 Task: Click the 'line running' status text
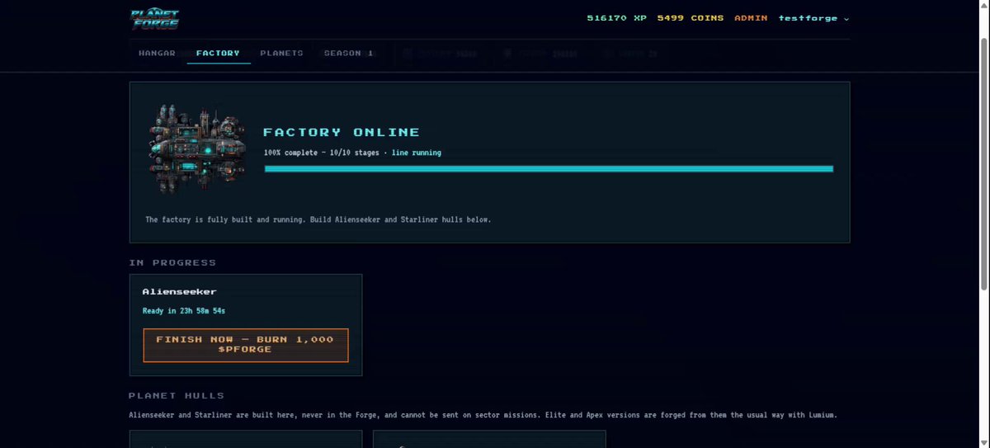coord(416,153)
